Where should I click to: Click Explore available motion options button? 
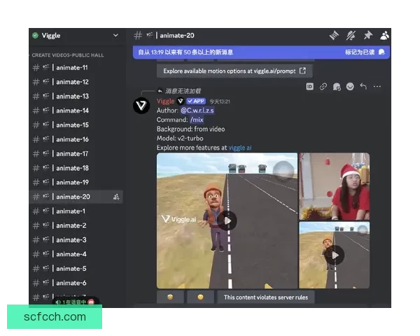click(234, 71)
